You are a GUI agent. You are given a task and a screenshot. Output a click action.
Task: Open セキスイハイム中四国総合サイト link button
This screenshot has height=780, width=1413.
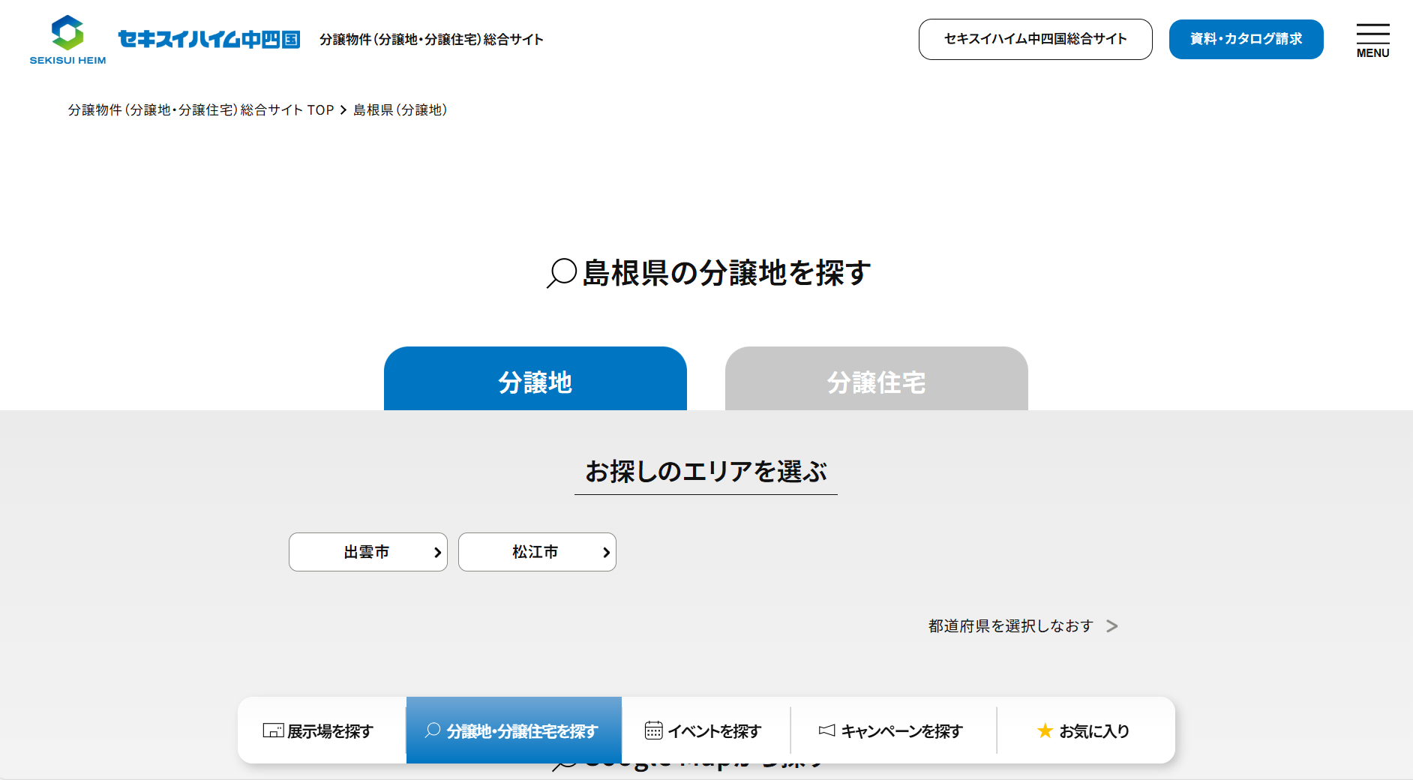tap(1035, 39)
